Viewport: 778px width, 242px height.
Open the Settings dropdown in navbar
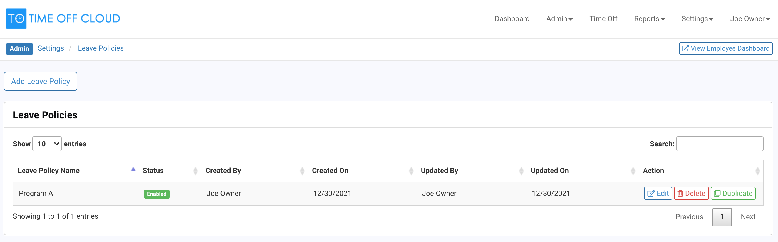697,19
